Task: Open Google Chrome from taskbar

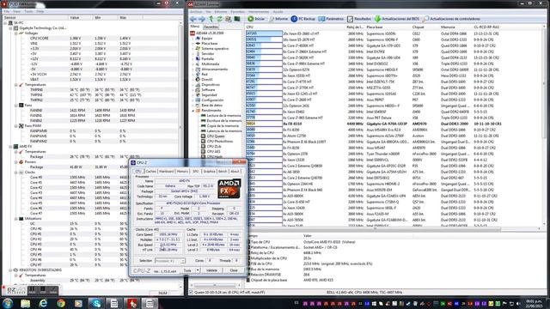Action: 61,303
